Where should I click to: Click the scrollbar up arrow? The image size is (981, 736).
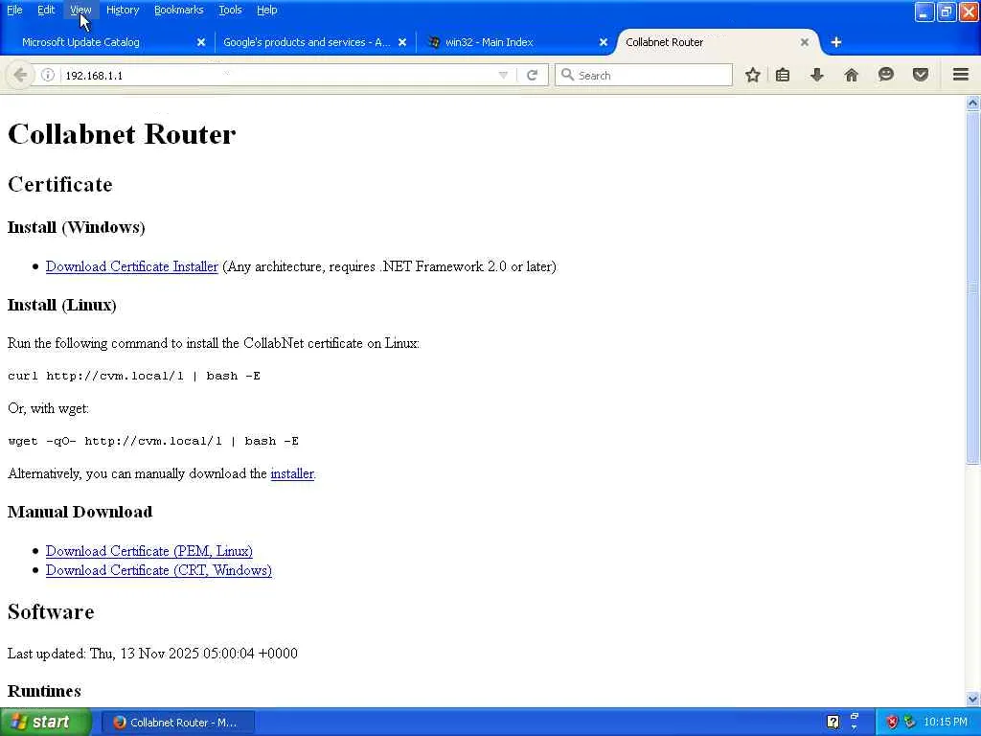(972, 103)
